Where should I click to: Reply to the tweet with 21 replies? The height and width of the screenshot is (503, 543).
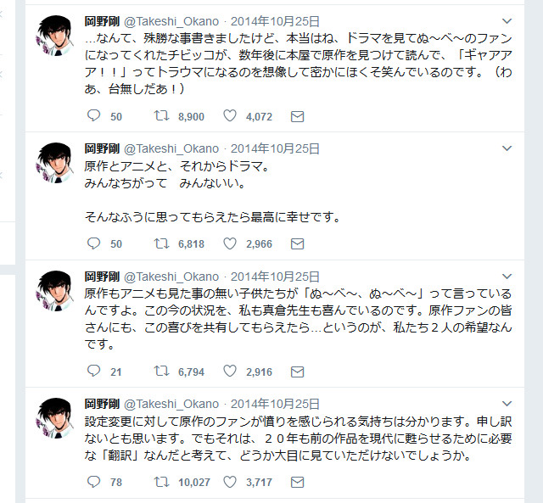[x=94, y=372]
